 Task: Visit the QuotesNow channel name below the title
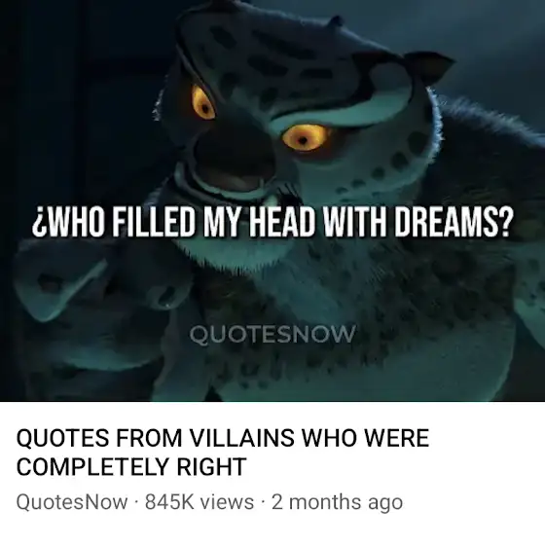click(x=72, y=502)
